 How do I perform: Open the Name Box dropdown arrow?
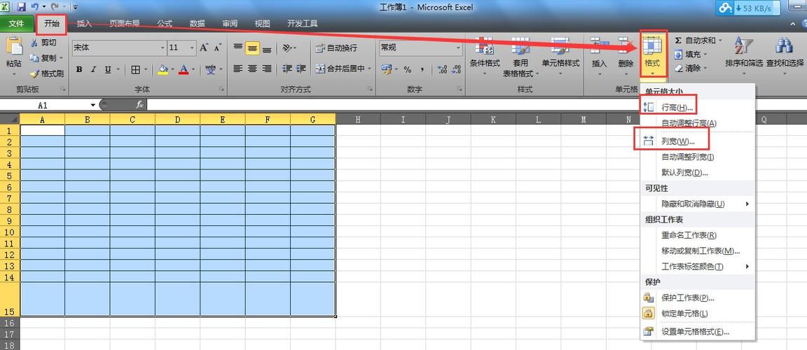(x=93, y=105)
